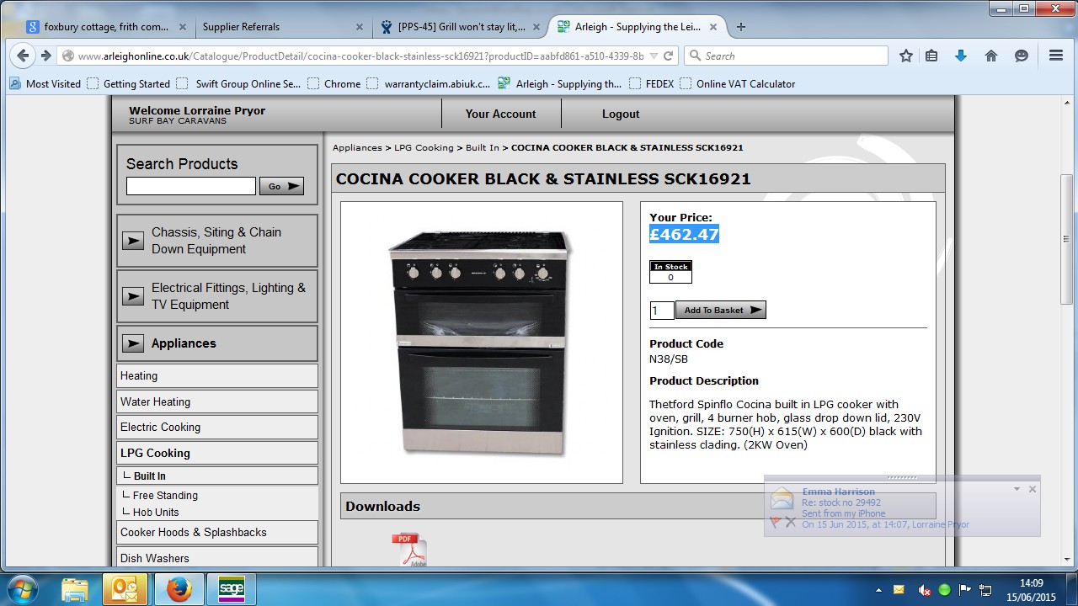The image size is (1078, 606).
Task: Click the Add To Basket button
Action: pos(720,310)
